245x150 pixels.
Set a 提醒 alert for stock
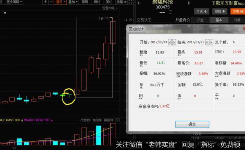click(220, 11)
